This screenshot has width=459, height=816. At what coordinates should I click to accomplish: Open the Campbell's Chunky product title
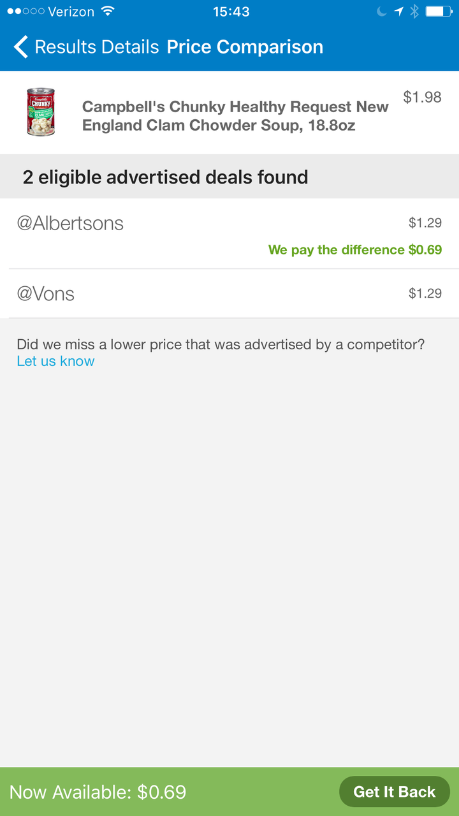click(x=235, y=115)
